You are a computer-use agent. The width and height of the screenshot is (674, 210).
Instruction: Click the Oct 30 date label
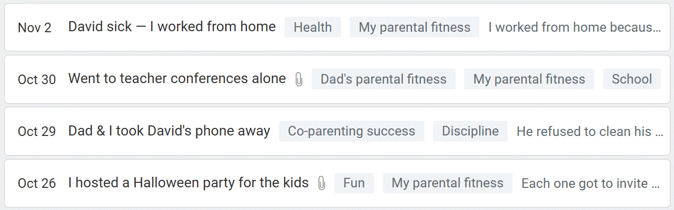(x=36, y=80)
